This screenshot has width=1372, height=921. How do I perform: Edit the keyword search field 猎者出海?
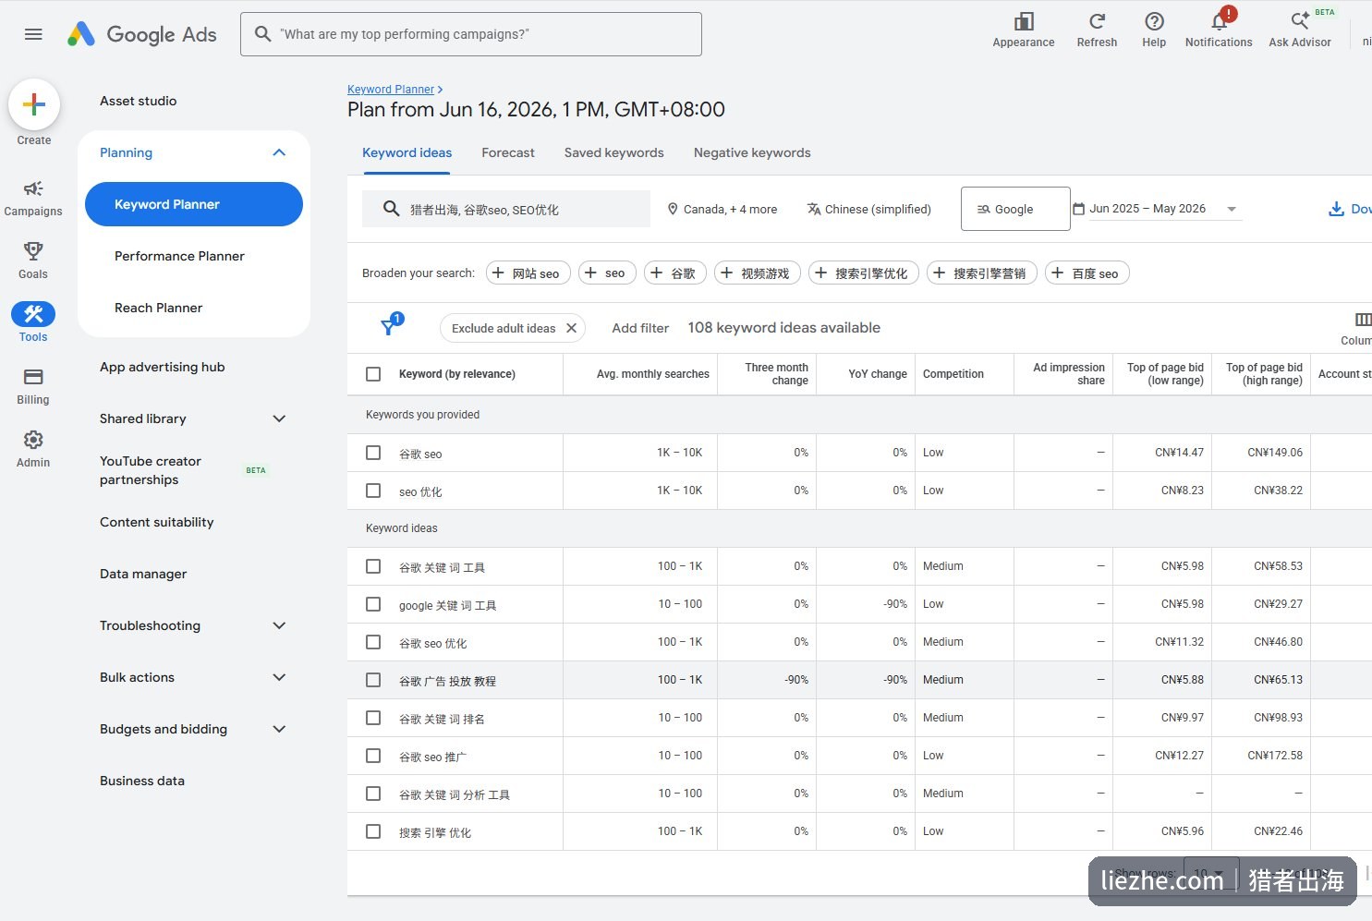pos(506,210)
